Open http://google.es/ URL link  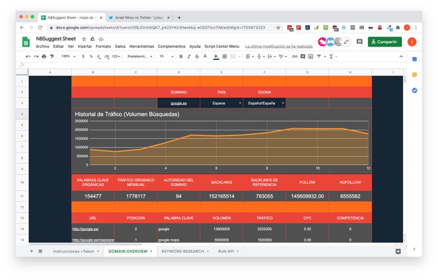86,229
